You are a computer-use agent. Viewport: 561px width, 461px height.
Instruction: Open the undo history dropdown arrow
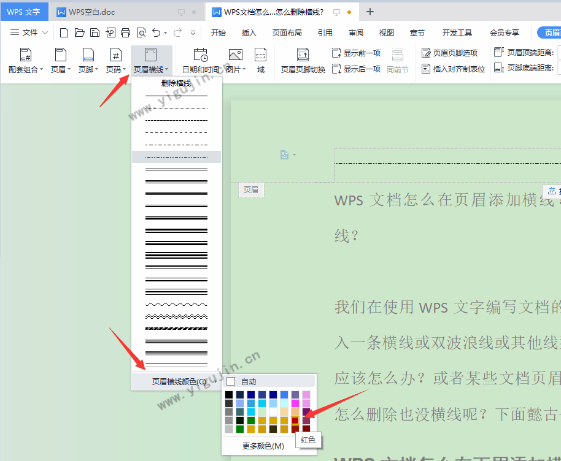[x=165, y=33]
